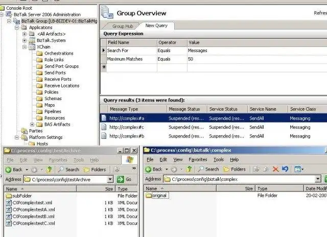Open View menu in testArchive window
Image resolution: width=327 pixels, height=237 pixels.
tap(38, 160)
